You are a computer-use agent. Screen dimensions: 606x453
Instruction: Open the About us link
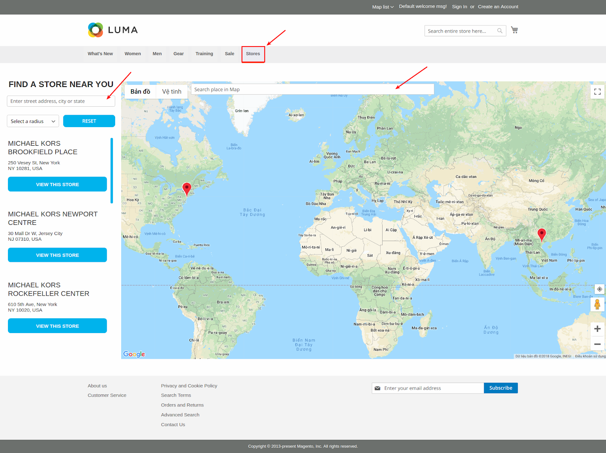pyautogui.click(x=97, y=386)
